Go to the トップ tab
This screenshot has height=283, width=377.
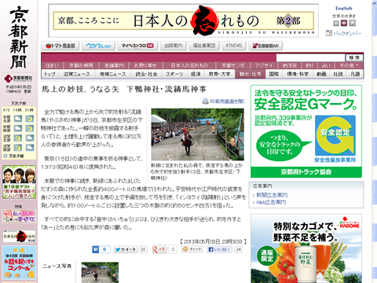tap(50, 74)
